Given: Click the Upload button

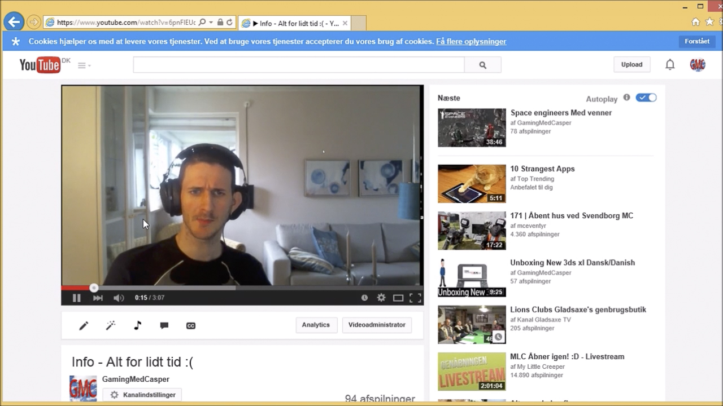Looking at the screenshot, I should (x=631, y=64).
